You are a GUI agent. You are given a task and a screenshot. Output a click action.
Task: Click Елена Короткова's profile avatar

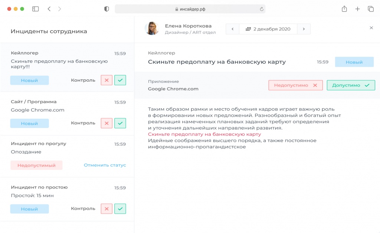152,29
